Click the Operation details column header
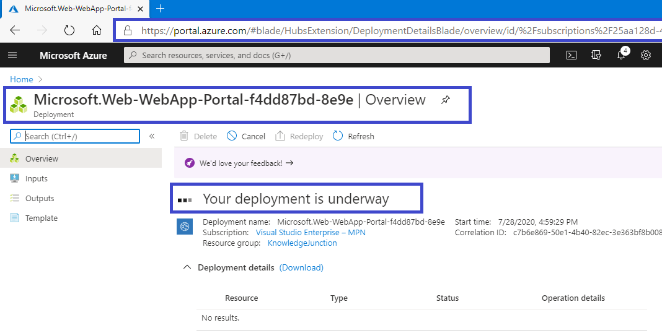662x333 pixels. tap(573, 298)
